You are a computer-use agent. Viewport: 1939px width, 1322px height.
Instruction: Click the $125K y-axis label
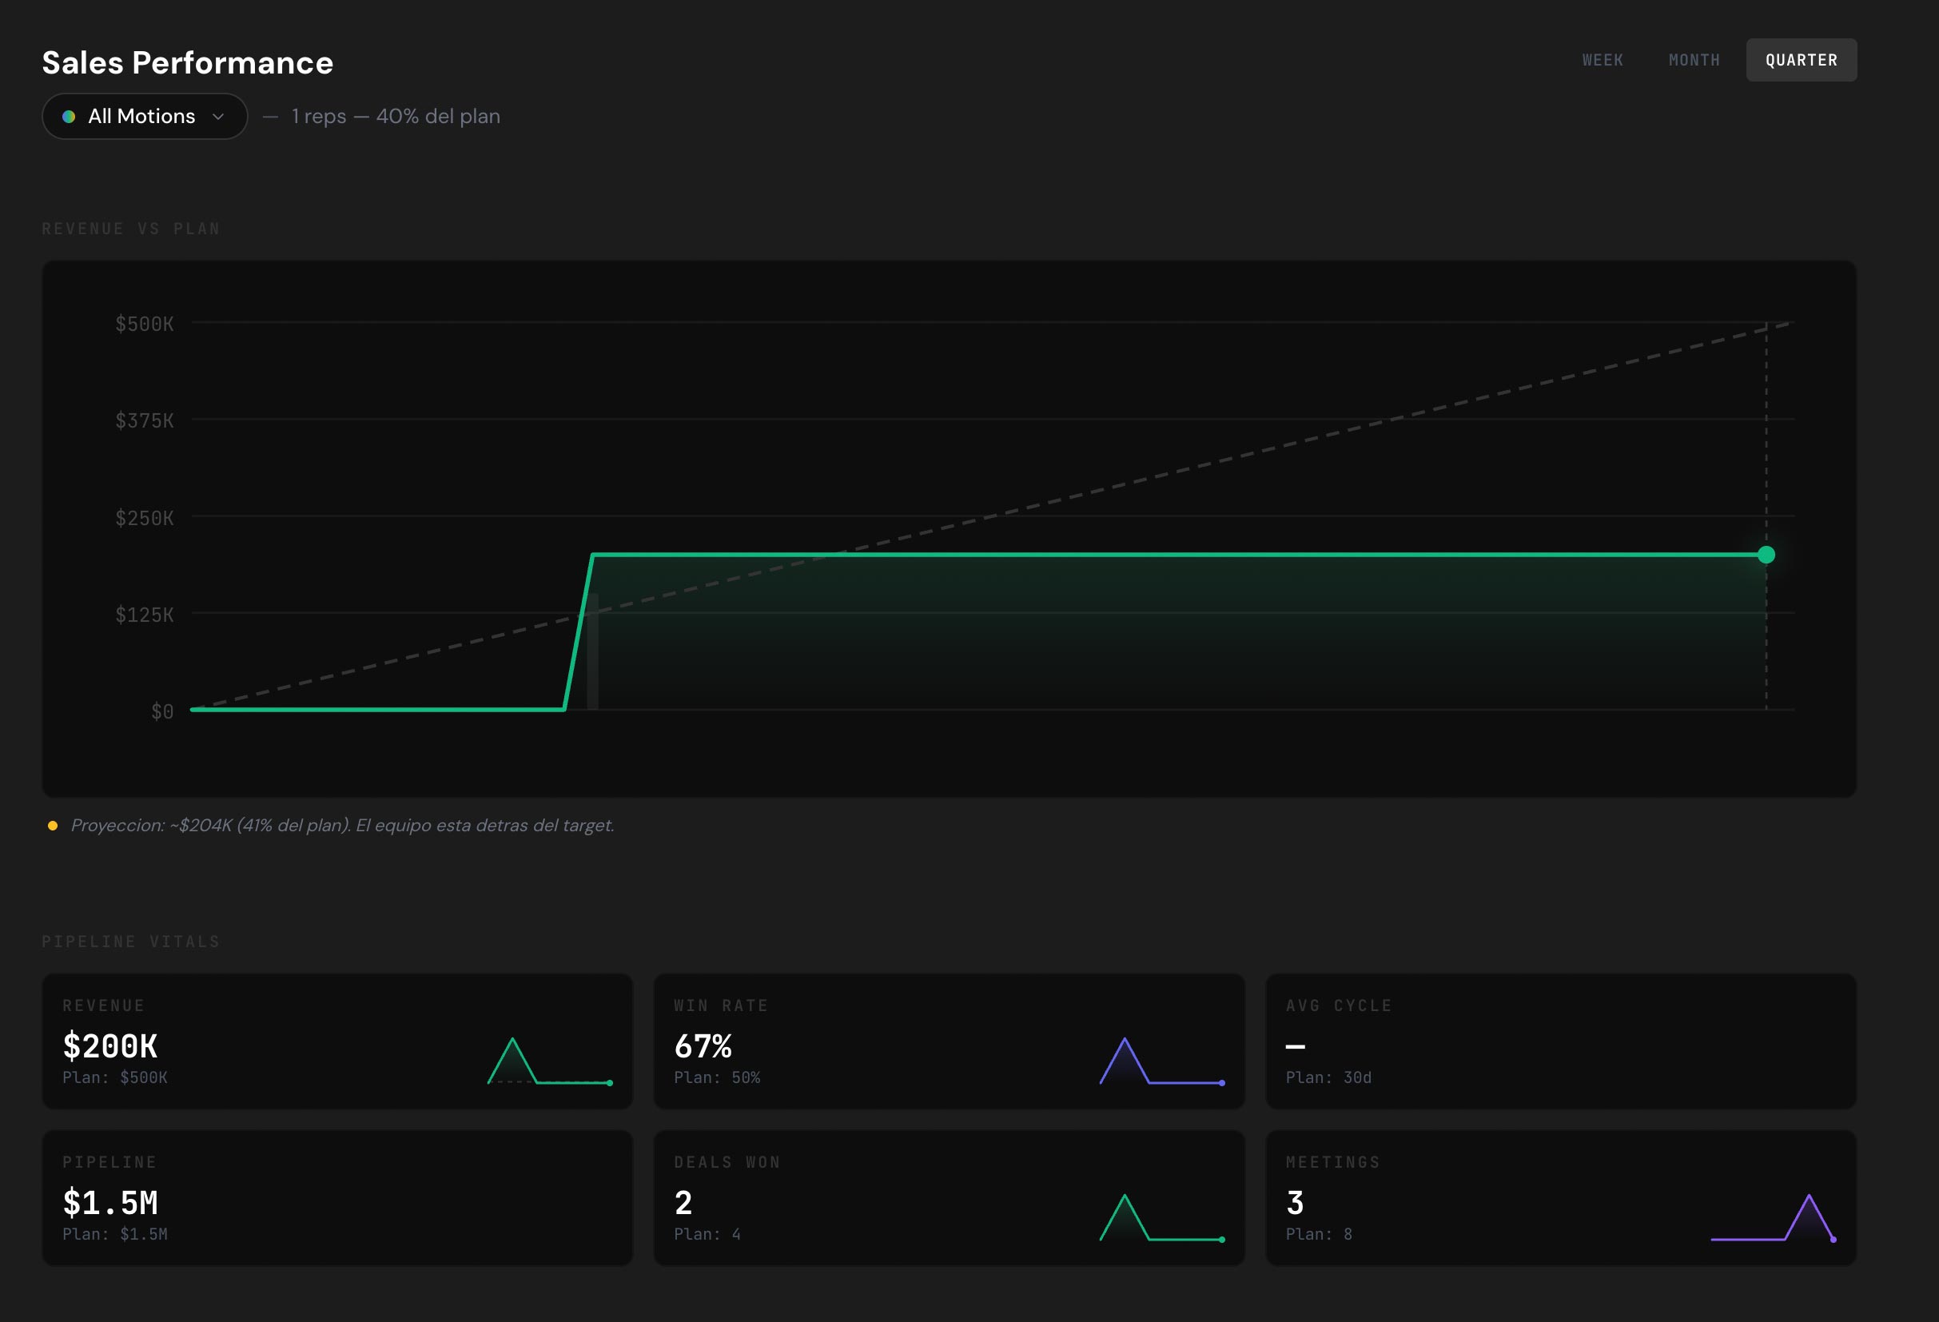[145, 615]
